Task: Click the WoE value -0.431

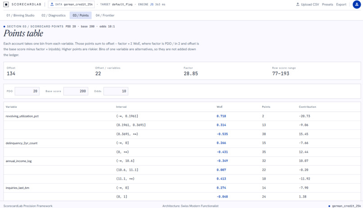Action: pos(222,152)
